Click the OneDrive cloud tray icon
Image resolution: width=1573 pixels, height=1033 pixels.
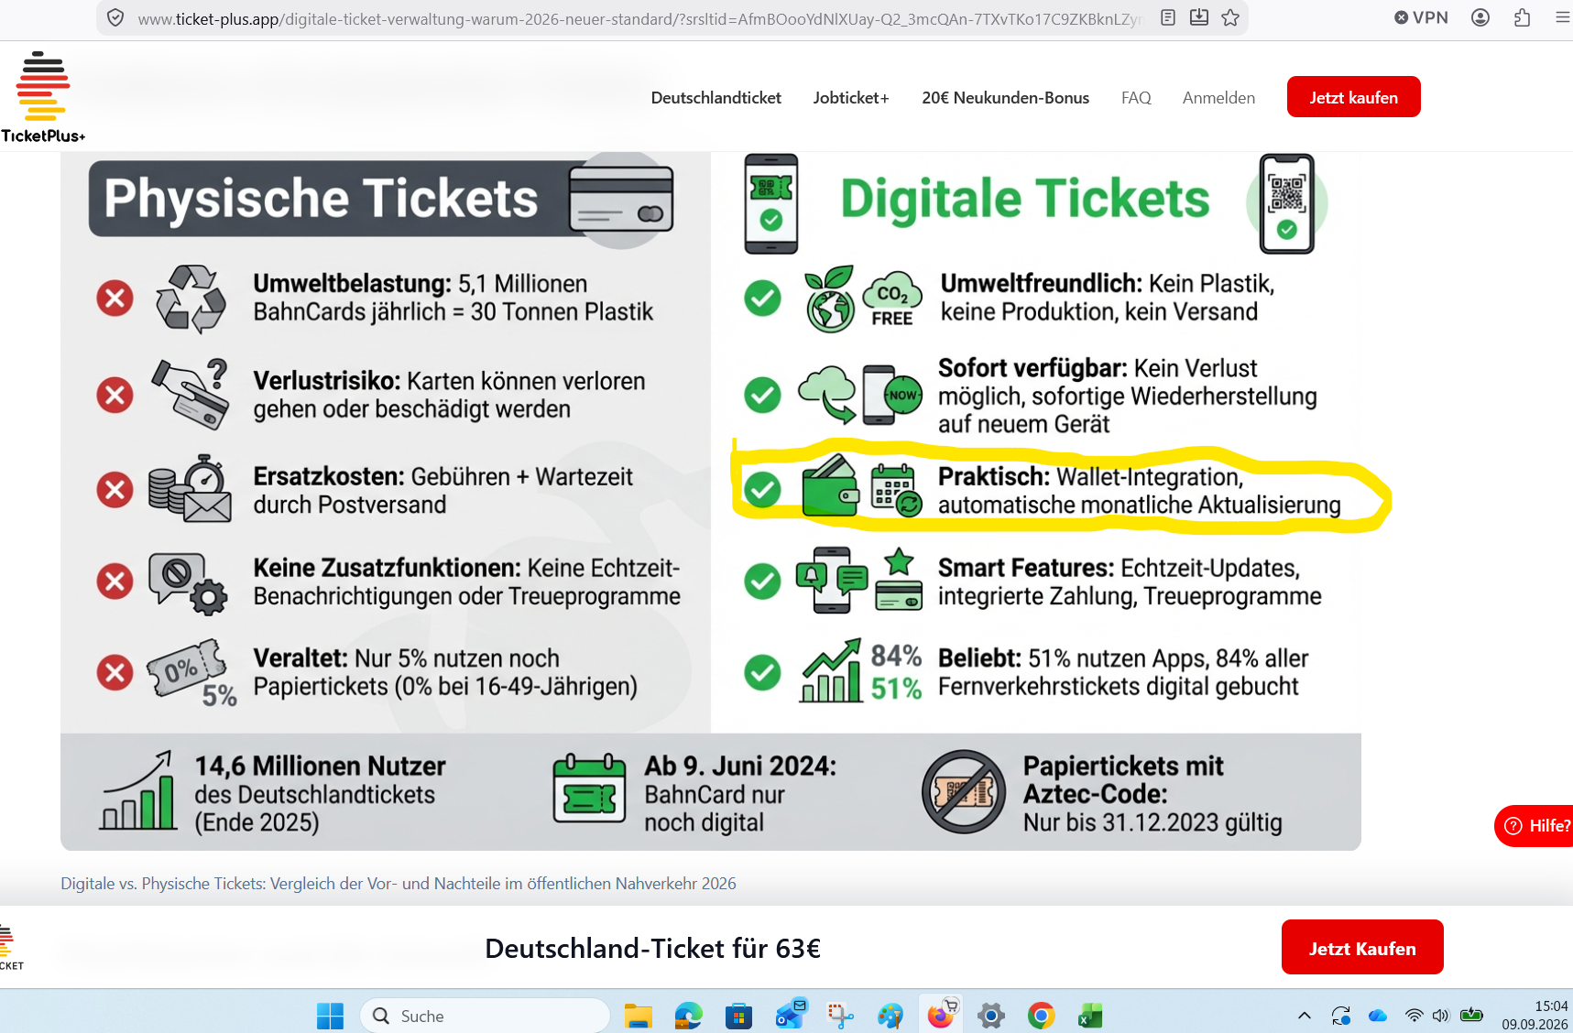tap(1378, 1016)
